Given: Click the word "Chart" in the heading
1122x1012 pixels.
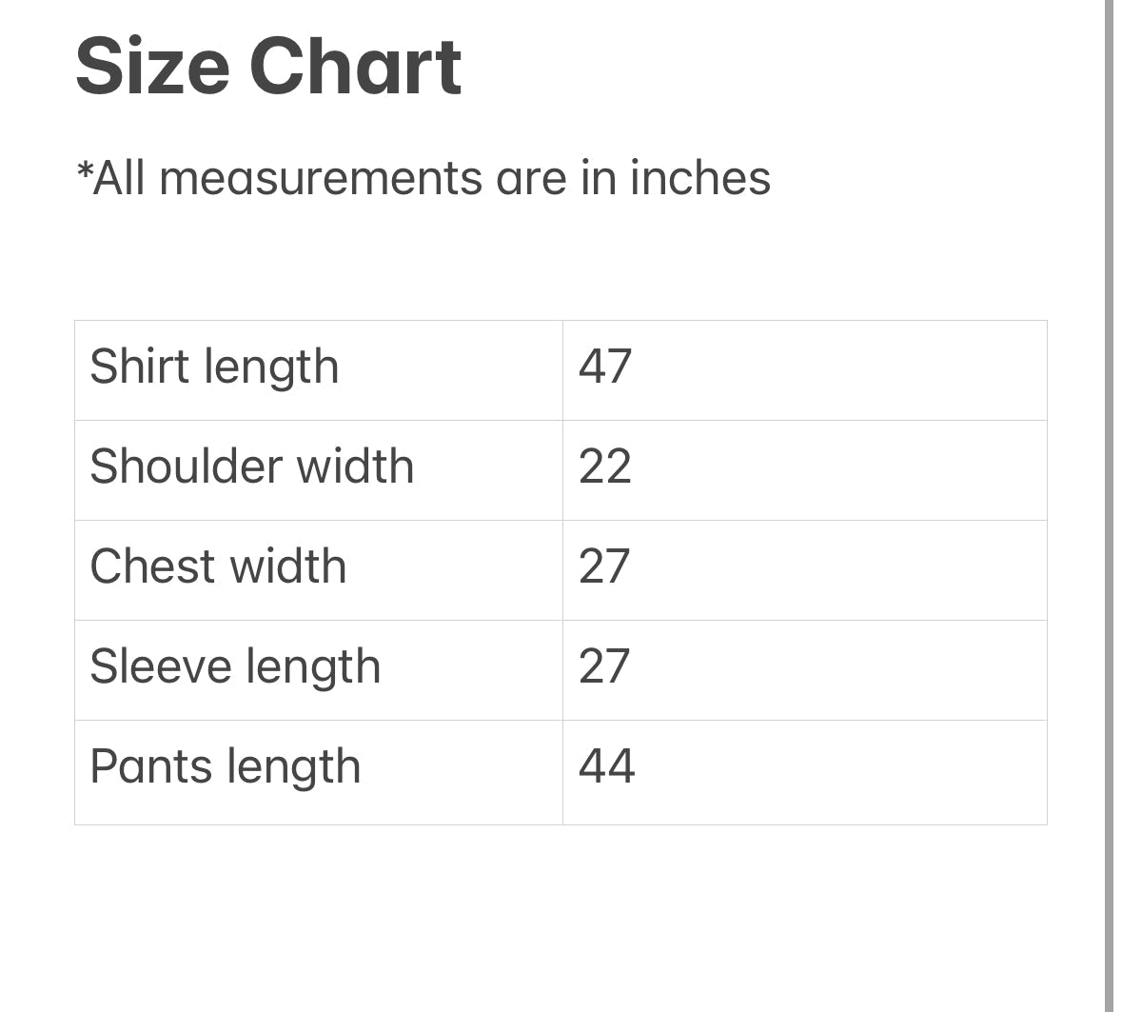Looking at the screenshot, I should coord(356,67).
